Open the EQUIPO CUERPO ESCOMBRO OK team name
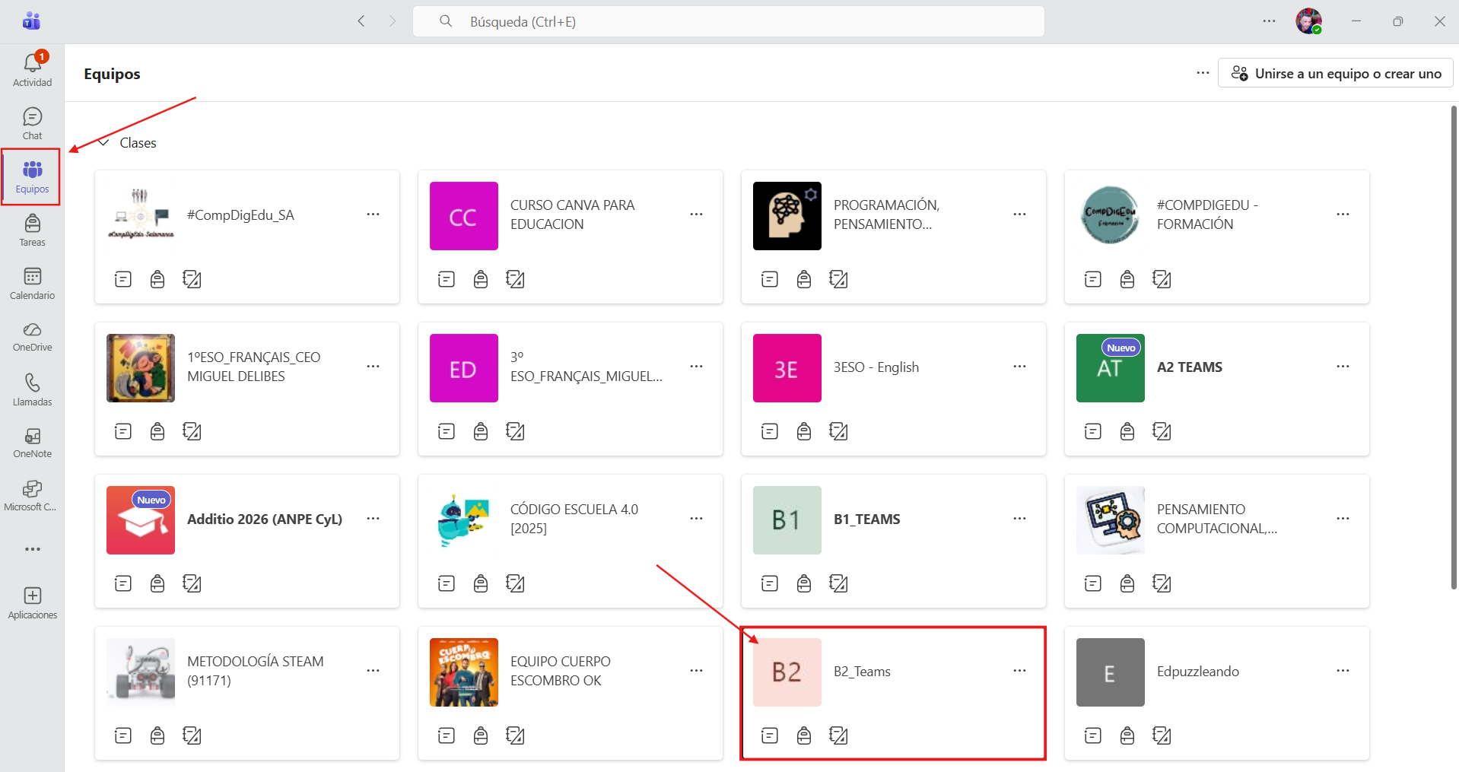 (x=561, y=671)
